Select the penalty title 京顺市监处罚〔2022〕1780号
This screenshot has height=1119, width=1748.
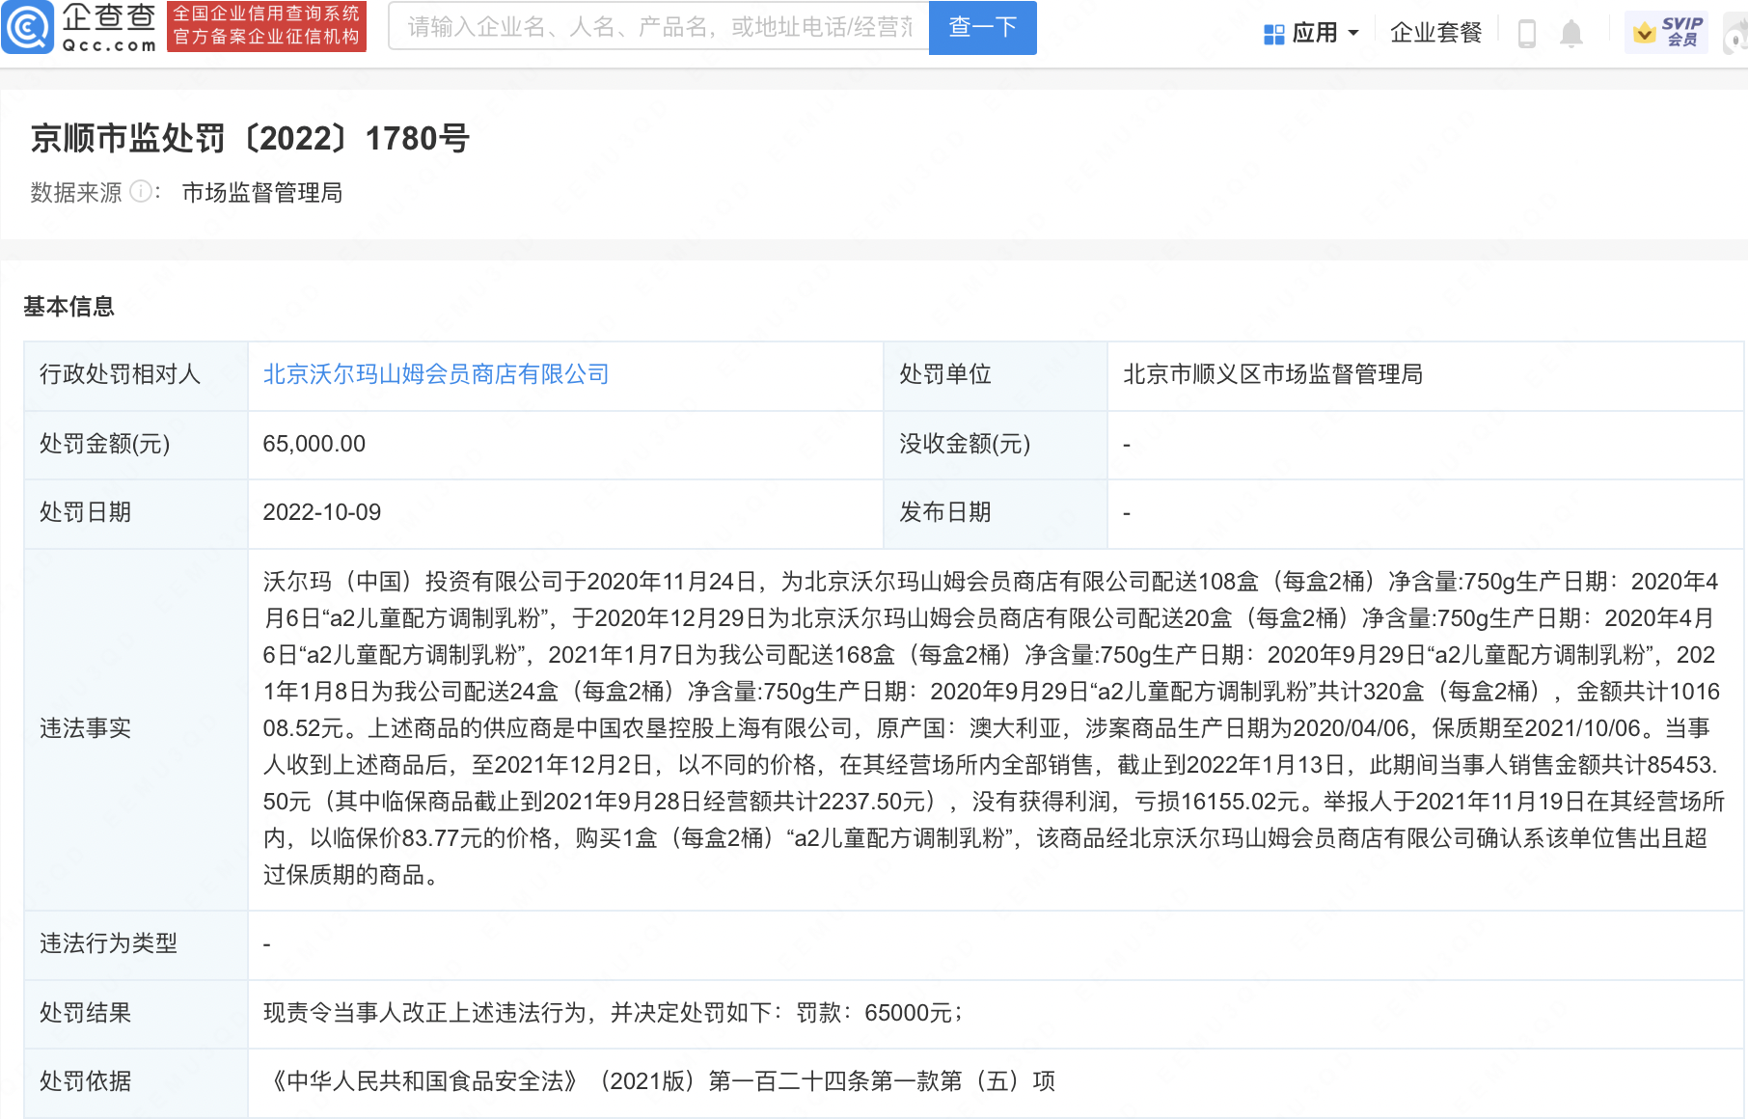[250, 139]
